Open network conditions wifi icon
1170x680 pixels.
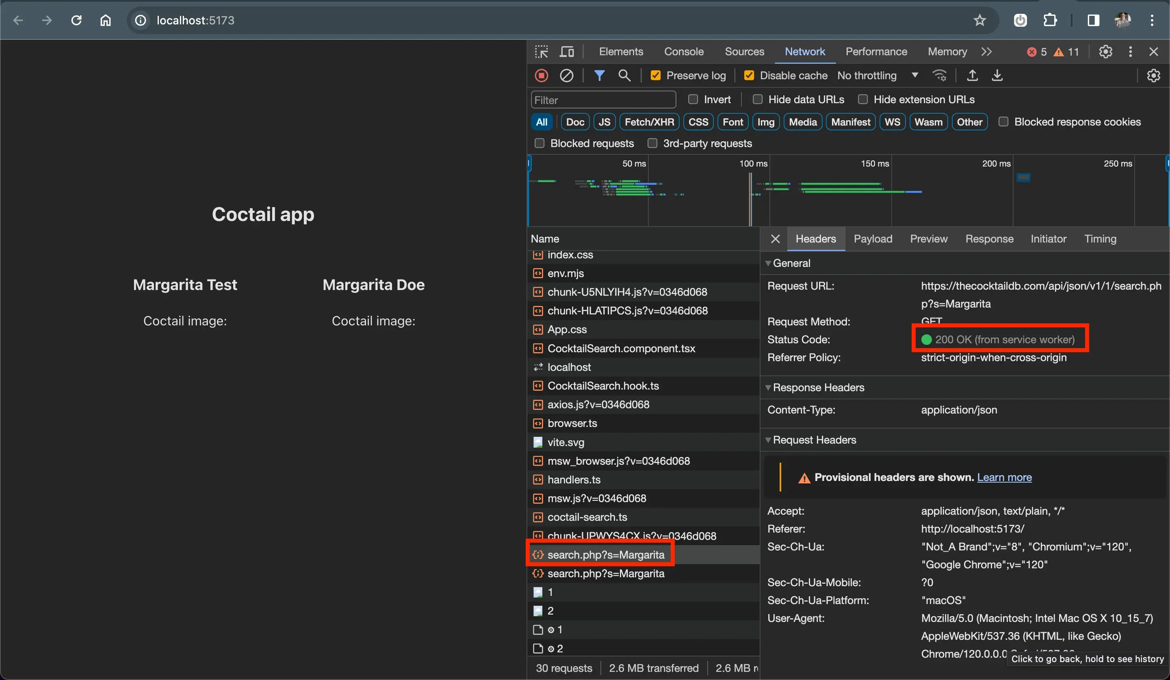pos(939,75)
